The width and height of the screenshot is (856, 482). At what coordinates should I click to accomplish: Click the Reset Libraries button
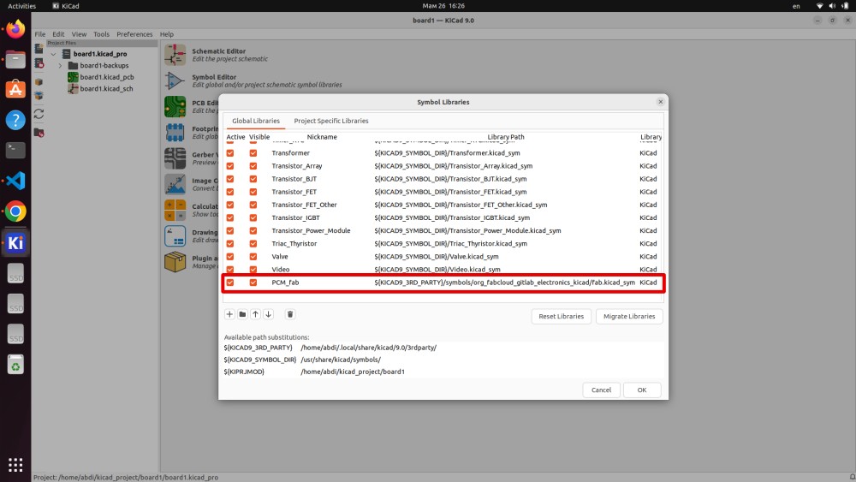point(562,316)
